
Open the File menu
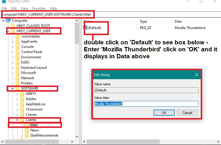[x=4, y=8]
